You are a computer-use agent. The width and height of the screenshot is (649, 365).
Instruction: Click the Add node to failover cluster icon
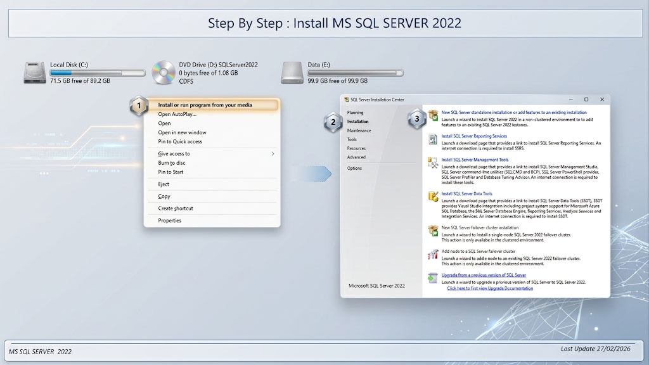(433, 254)
